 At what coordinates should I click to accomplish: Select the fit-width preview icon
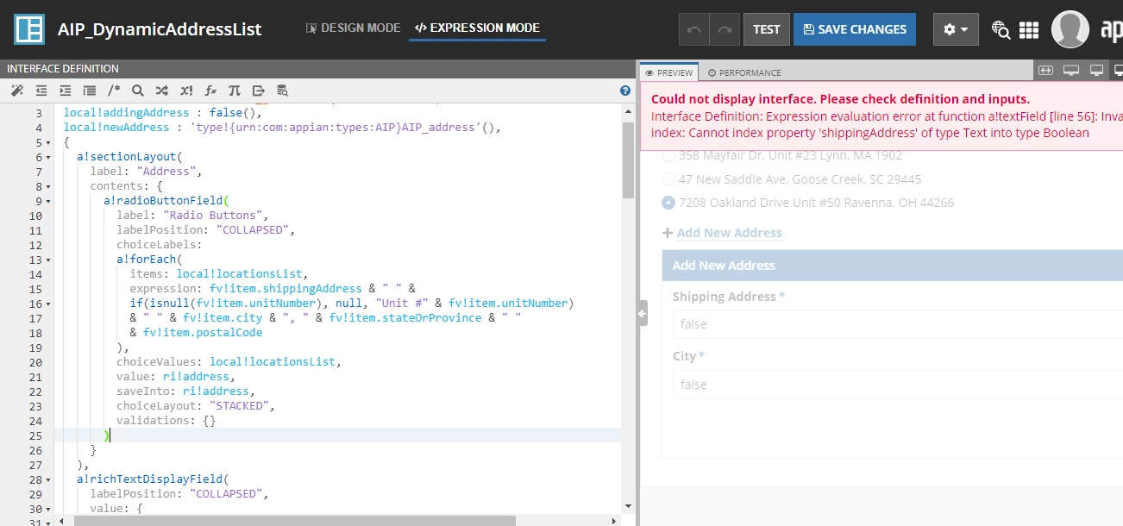(x=1045, y=70)
